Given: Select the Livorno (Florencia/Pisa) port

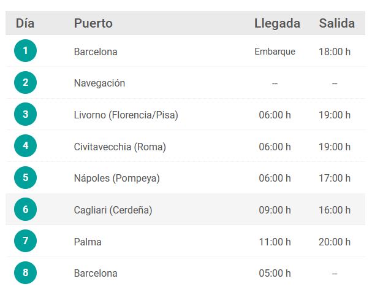Looking at the screenshot, I should pos(126,115).
